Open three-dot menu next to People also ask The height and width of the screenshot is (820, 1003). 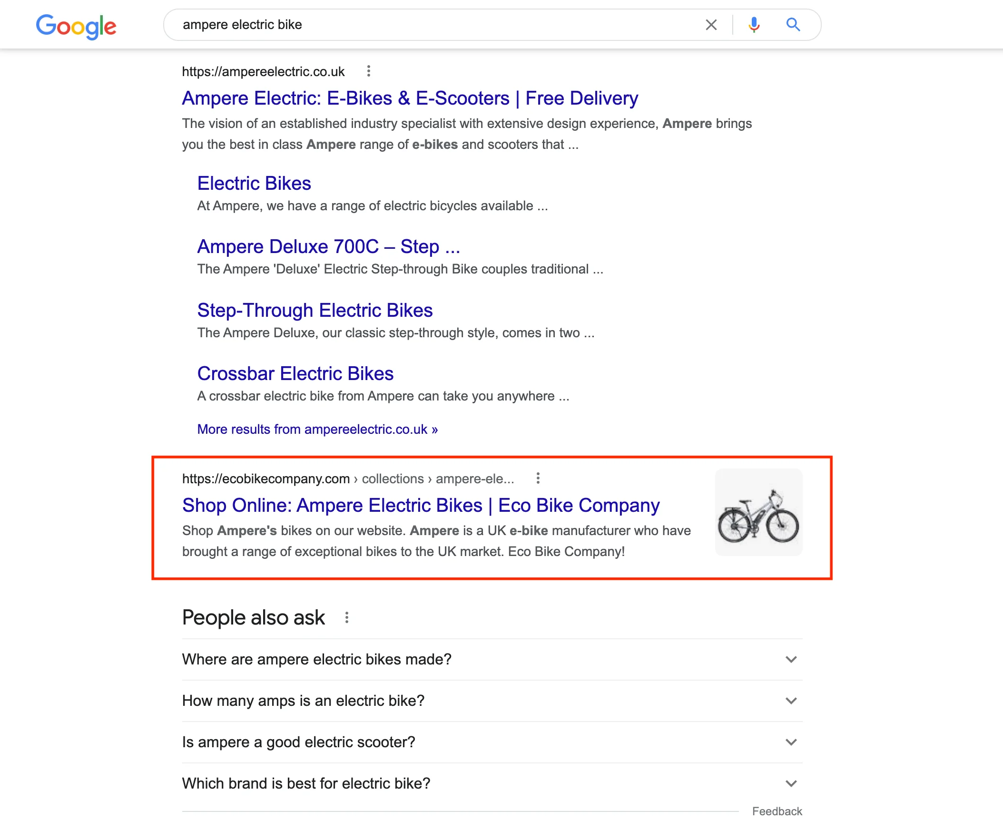click(347, 617)
